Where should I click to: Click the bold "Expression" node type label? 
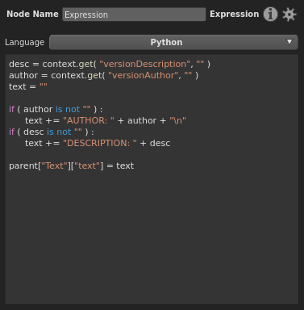click(235, 14)
